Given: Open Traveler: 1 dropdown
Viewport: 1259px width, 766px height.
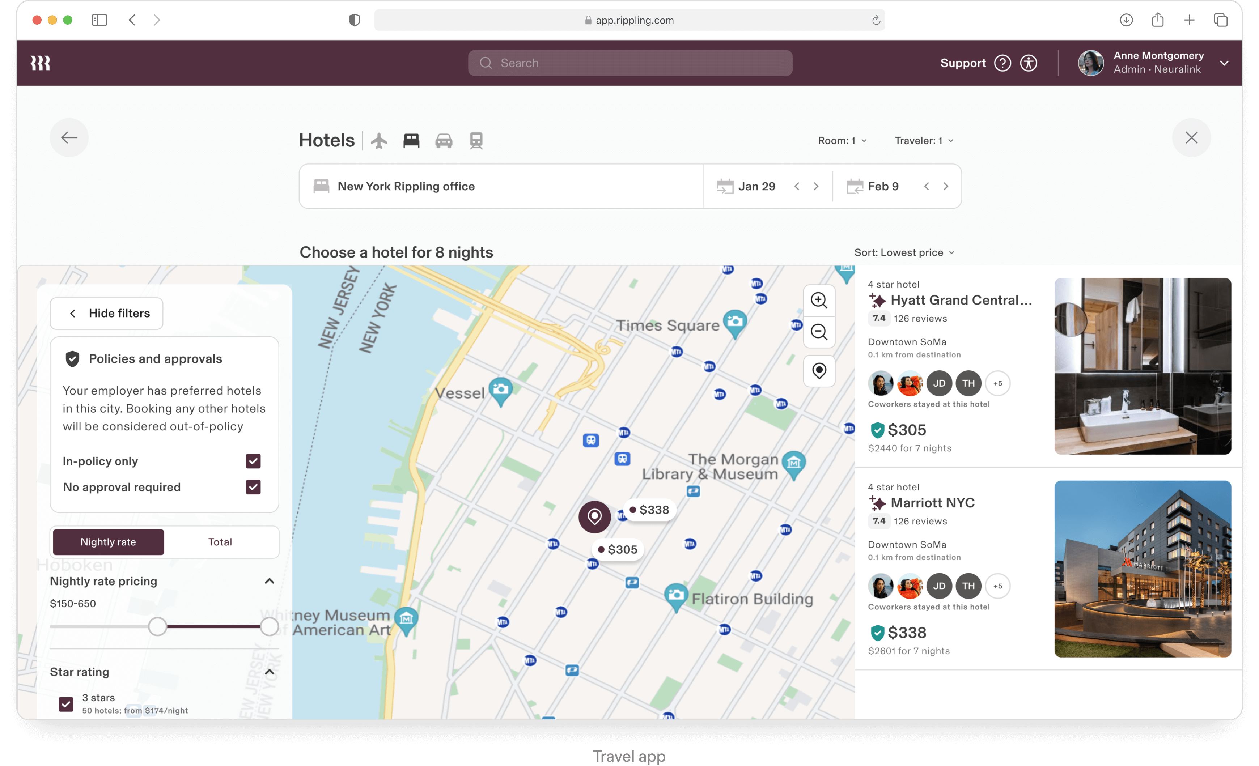Looking at the screenshot, I should (x=924, y=140).
